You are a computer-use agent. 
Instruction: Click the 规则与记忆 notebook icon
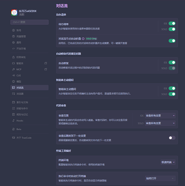pos(13,114)
